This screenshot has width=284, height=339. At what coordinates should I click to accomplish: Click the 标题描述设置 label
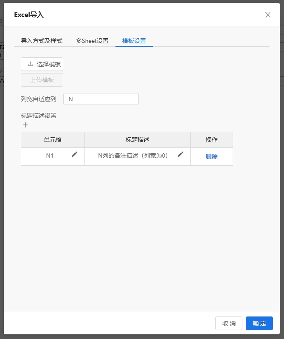point(39,116)
